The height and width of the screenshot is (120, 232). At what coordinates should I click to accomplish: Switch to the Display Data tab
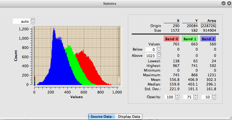(129, 116)
